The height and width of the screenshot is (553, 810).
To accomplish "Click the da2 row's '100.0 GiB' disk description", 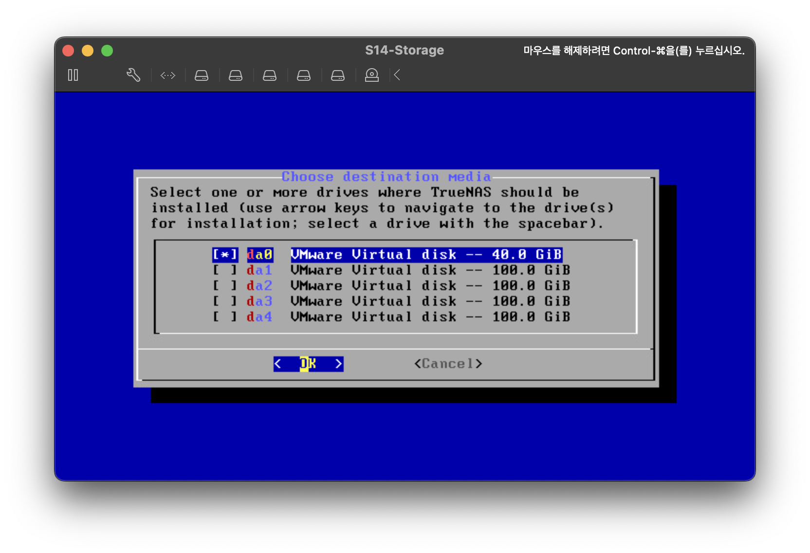I will click(x=430, y=286).
